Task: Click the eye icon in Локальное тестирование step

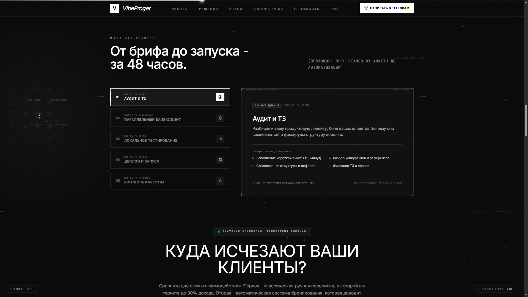Action: 220,139
